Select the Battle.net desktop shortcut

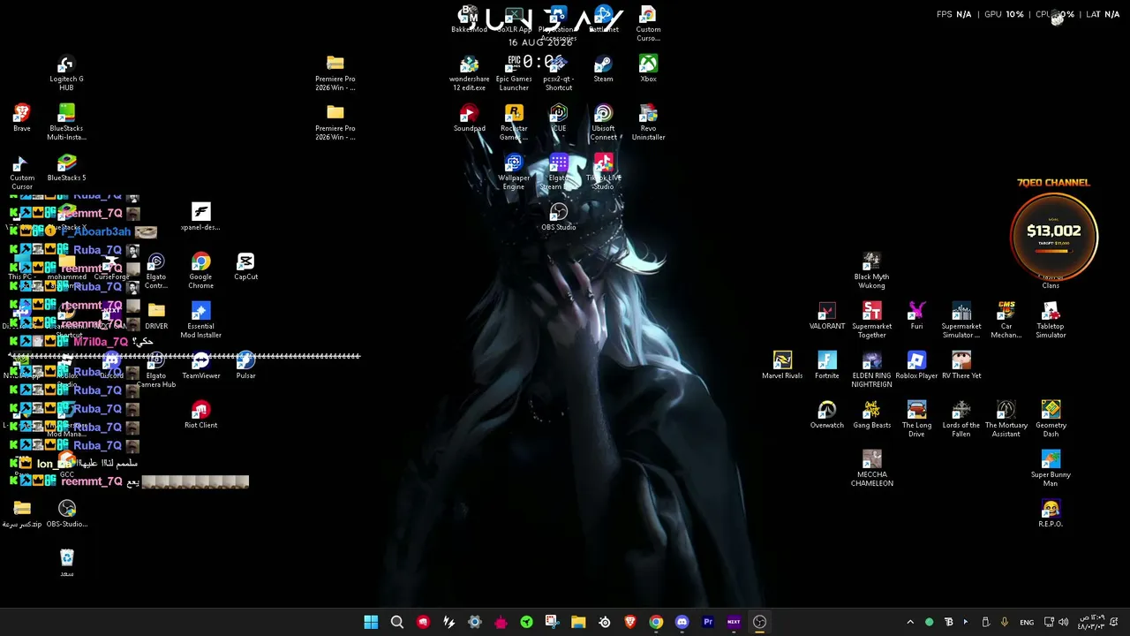tap(603, 19)
